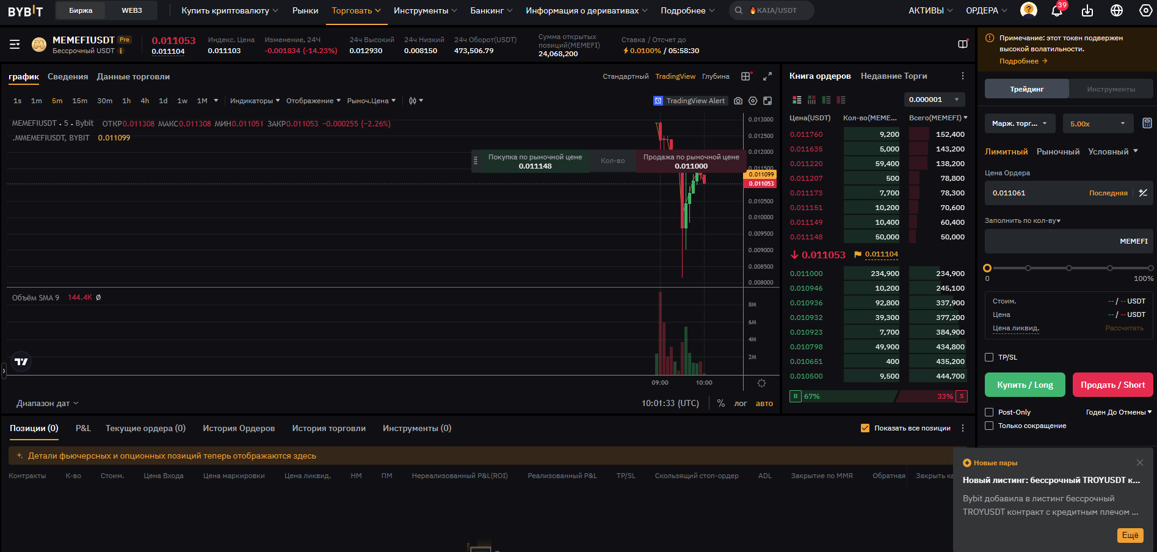This screenshot has width=1157, height=552.
Task: Open the 5.00x leverage dropdown
Action: (1098, 123)
